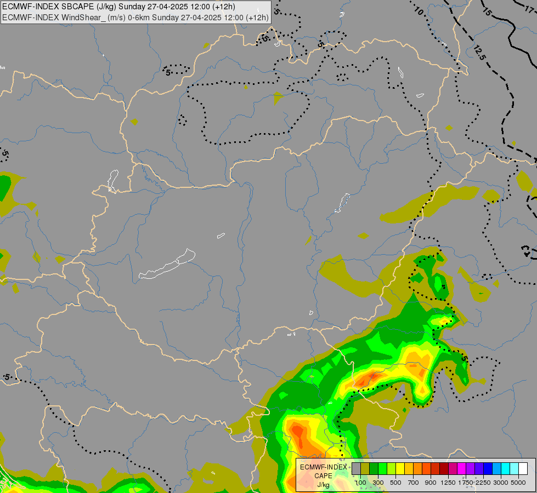Screen dimensions: 537x493
Task: Click the bright green legend swatch
Action: pos(382,468)
